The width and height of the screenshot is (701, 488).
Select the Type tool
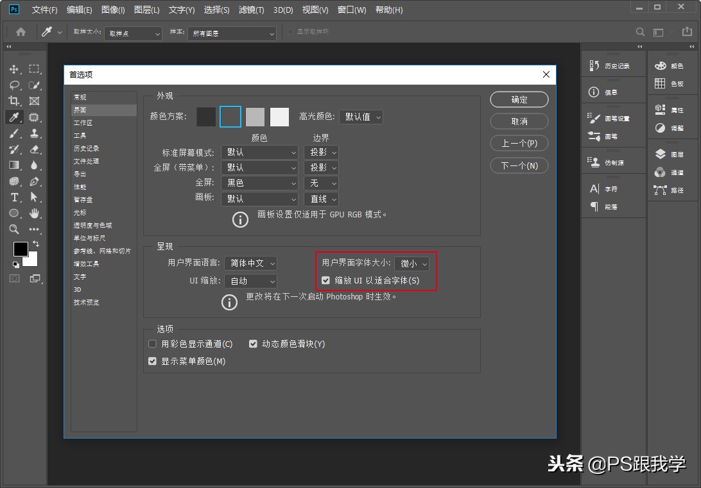point(14,197)
